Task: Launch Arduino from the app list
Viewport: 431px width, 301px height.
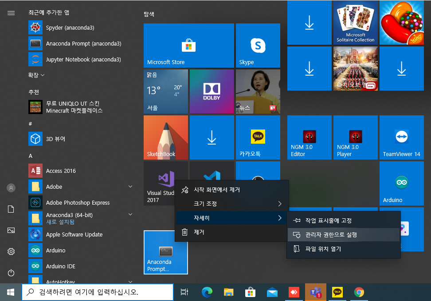Action: [x=80, y=250]
